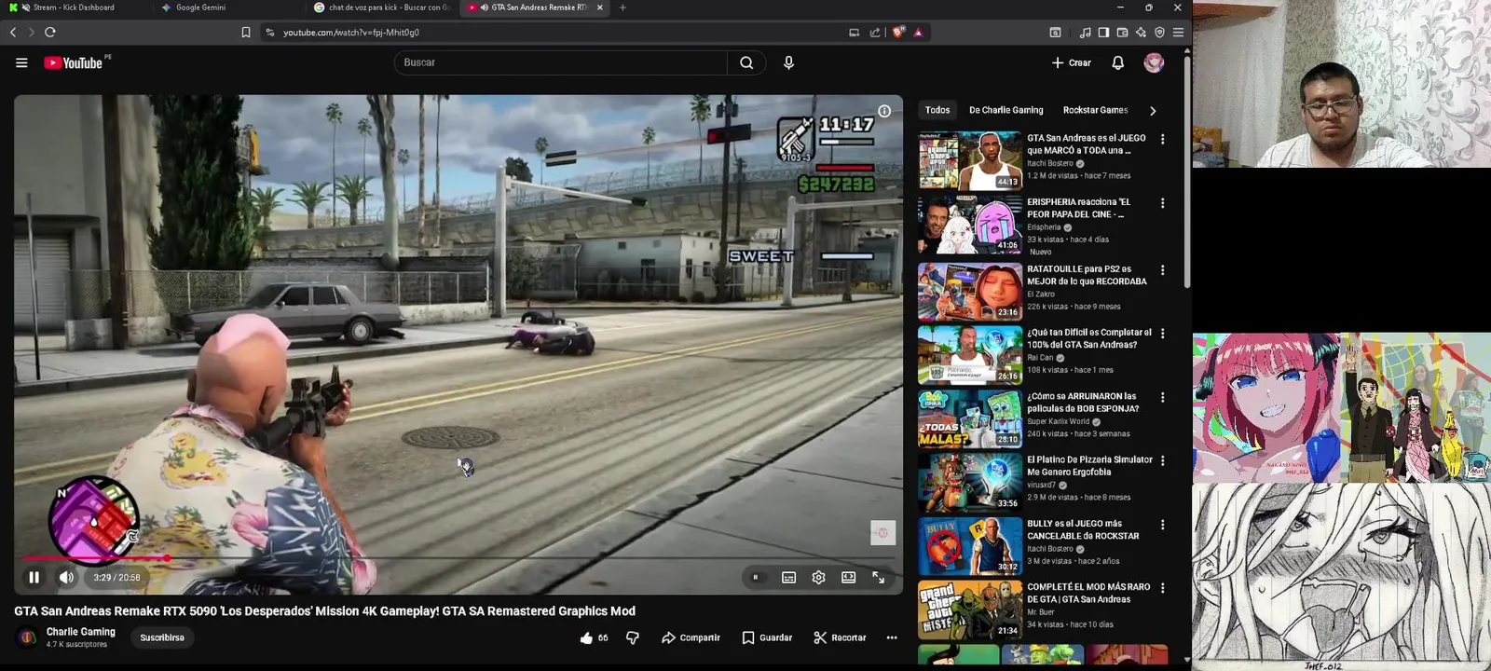Image resolution: width=1491 pixels, height=671 pixels.
Task: Dislike the video with thumbs down
Action: point(633,637)
